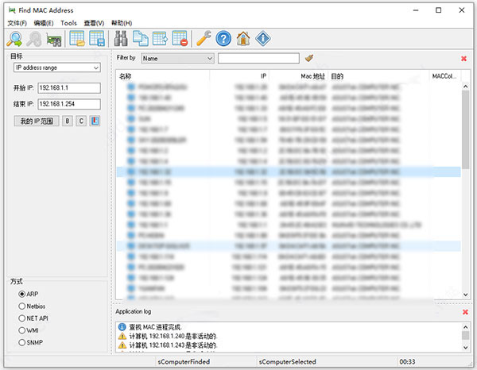The width and height of the screenshot is (477, 370).
Task: Click warning icon for 192.168.1.240 log
Action: click(122, 336)
